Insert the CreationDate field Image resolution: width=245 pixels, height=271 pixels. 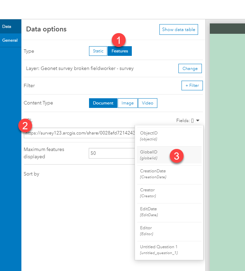point(169,174)
